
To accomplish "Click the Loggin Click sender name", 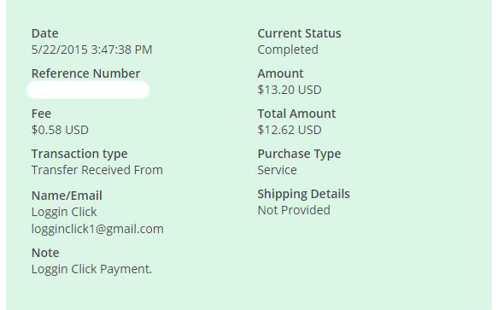I will [64, 212].
